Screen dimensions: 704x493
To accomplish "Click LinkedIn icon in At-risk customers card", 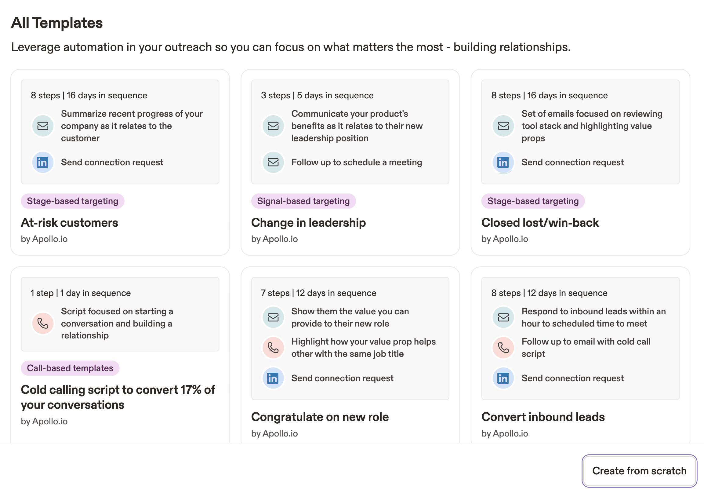I will (x=43, y=162).
